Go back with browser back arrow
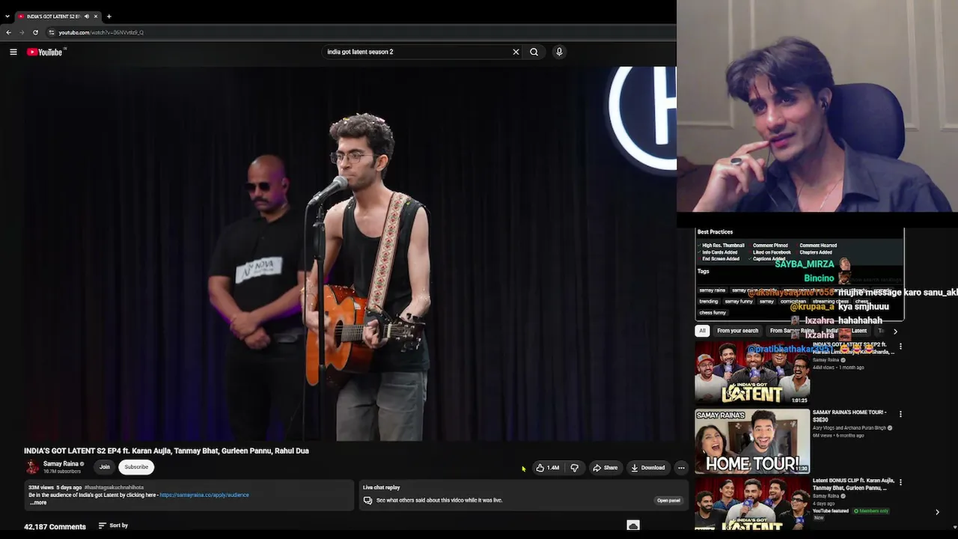The image size is (958, 539). tap(8, 32)
